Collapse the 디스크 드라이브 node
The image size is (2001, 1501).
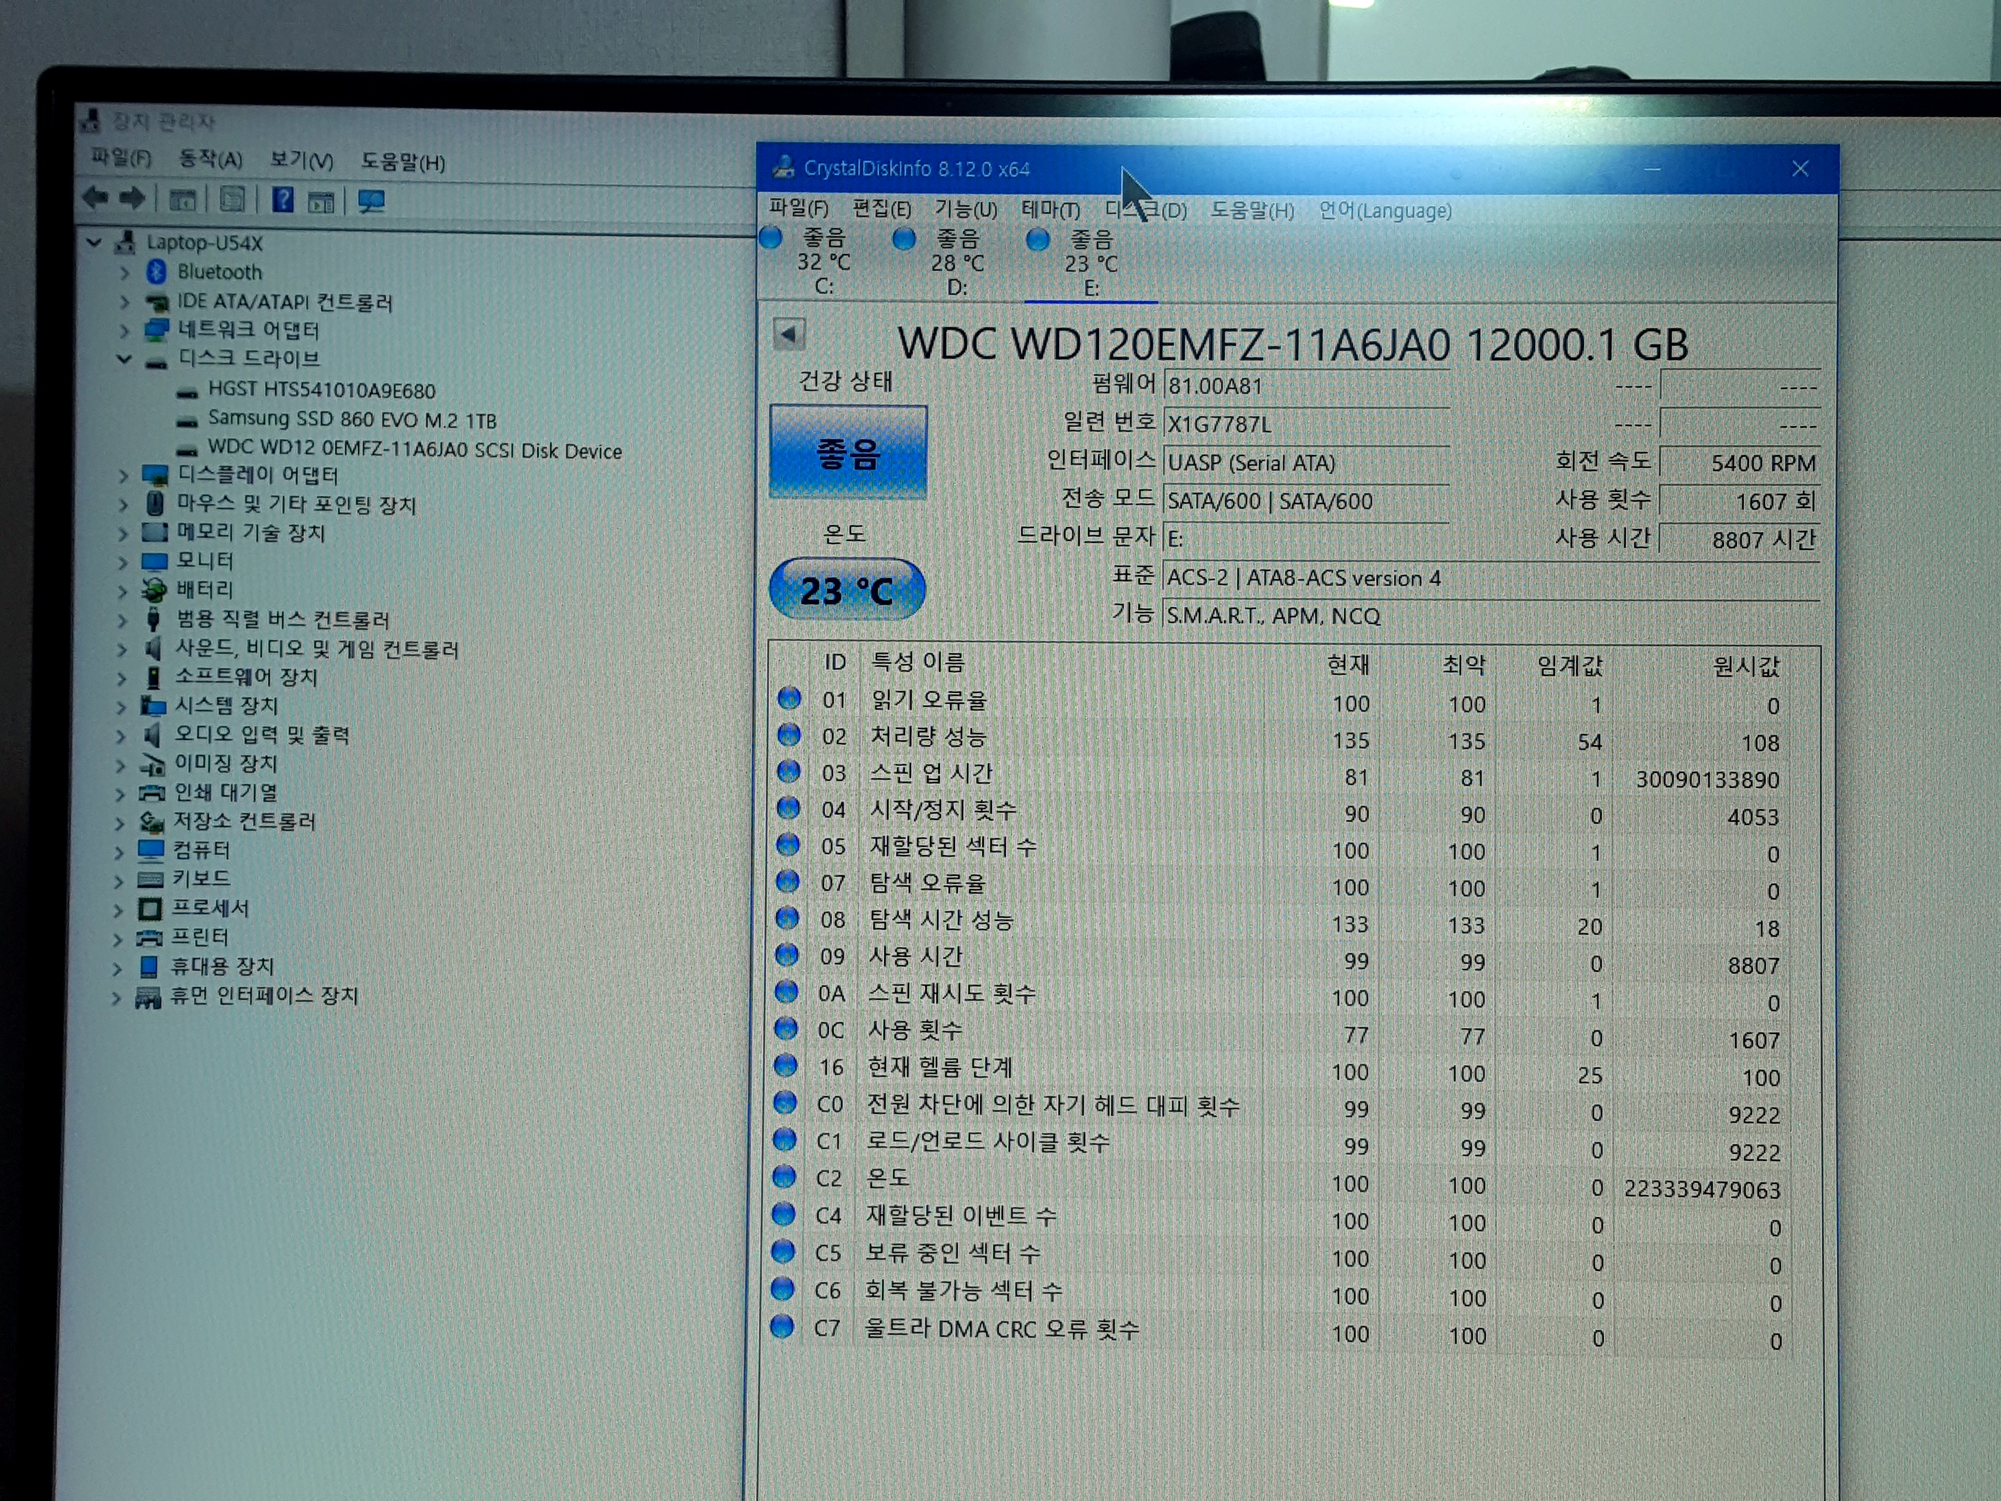tap(124, 359)
